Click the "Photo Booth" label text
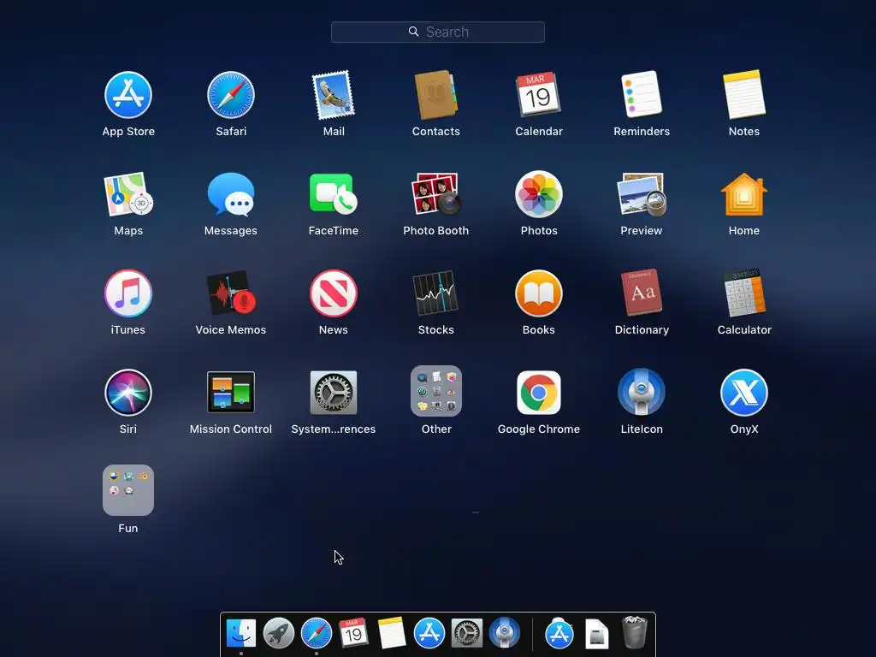The height and width of the screenshot is (657, 876). coord(435,230)
